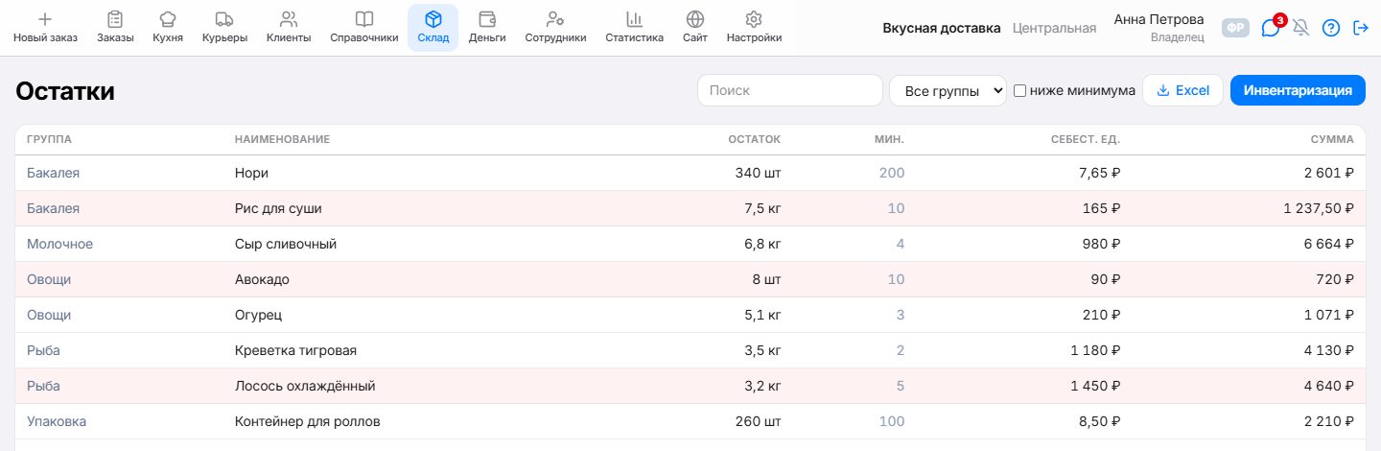Viewport: 1381px width, 451px height.
Task: Export the table with the Excel button
Action: tap(1182, 90)
